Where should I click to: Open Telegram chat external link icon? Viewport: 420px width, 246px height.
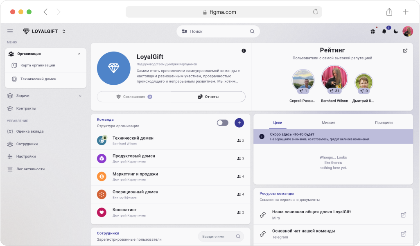click(403, 234)
